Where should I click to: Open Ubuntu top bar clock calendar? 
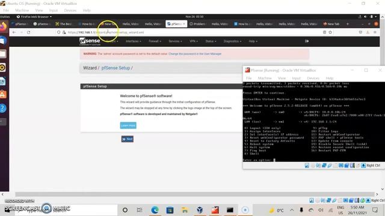(194, 17)
